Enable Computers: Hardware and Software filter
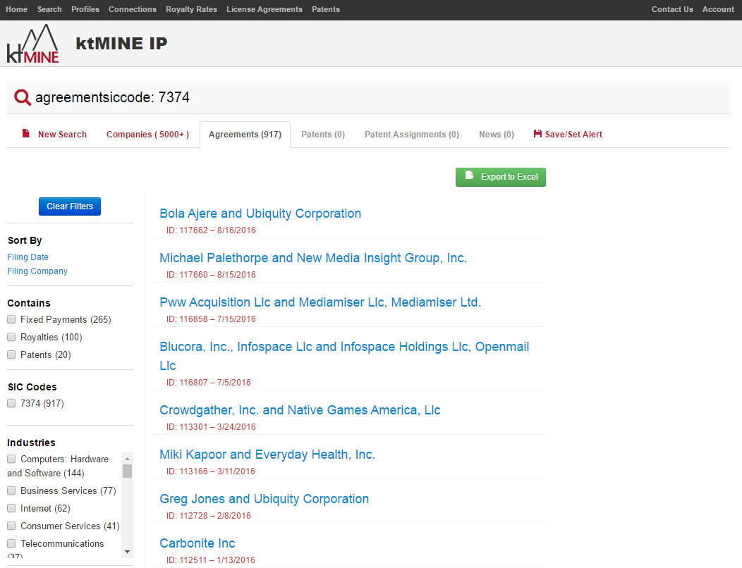The height and width of the screenshot is (568, 742). 11,459
